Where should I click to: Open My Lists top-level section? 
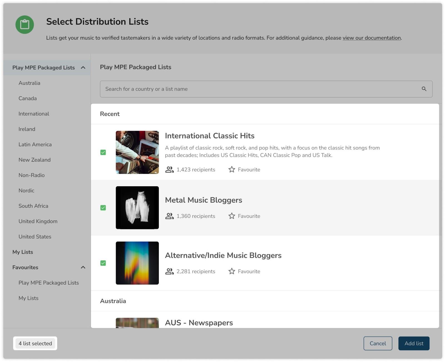(23, 252)
